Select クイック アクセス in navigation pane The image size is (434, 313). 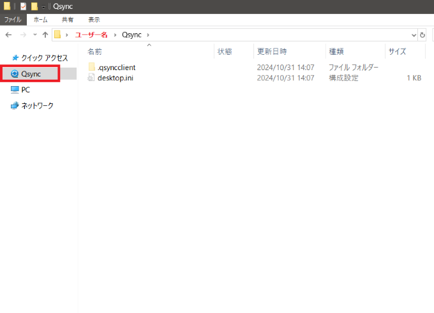44,58
